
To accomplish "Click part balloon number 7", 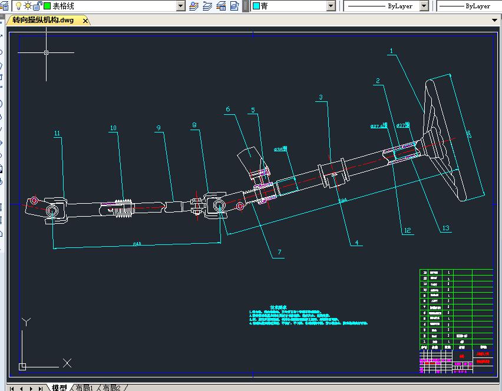I will pos(279,252).
